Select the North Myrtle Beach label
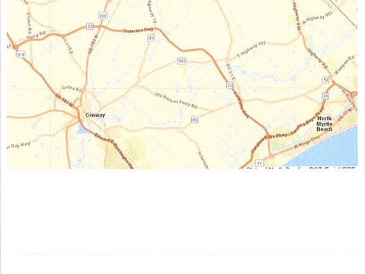This screenshot has height=274, width=365. 324,124
